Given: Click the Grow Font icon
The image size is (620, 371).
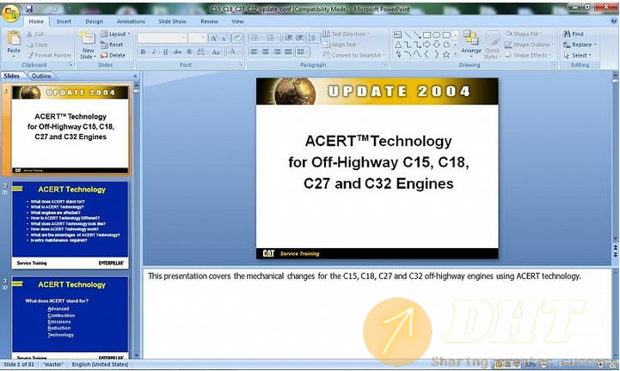Looking at the screenshot, I should click(x=214, y=38).
